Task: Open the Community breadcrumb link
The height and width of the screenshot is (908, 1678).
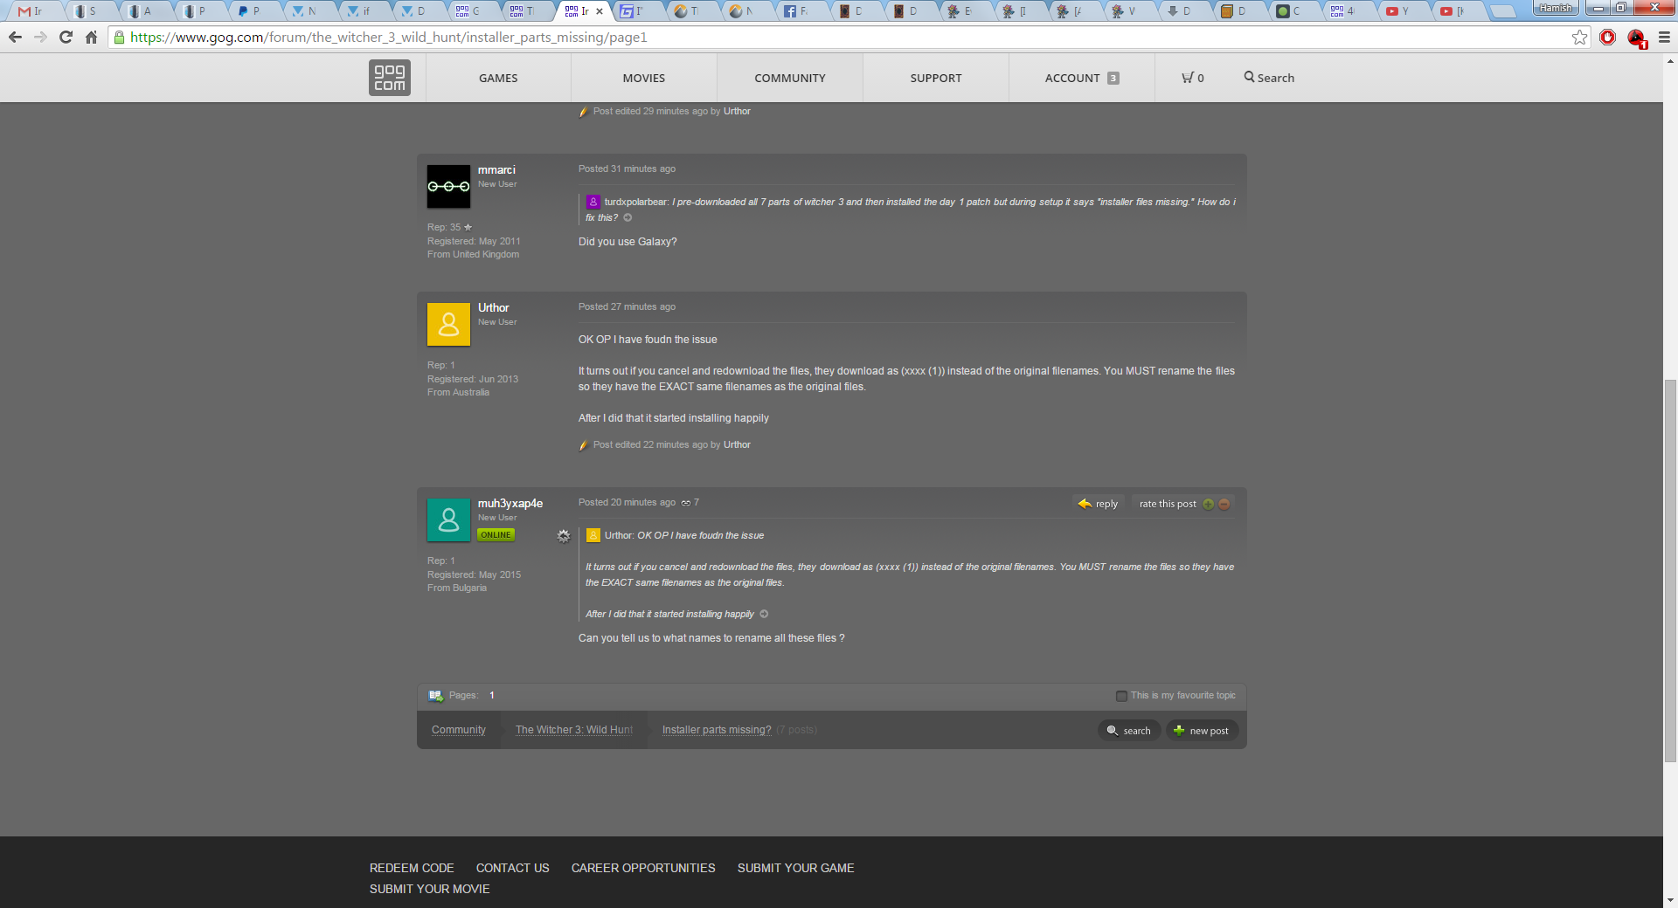Action: pyautogui.click(x=459, y=730)
